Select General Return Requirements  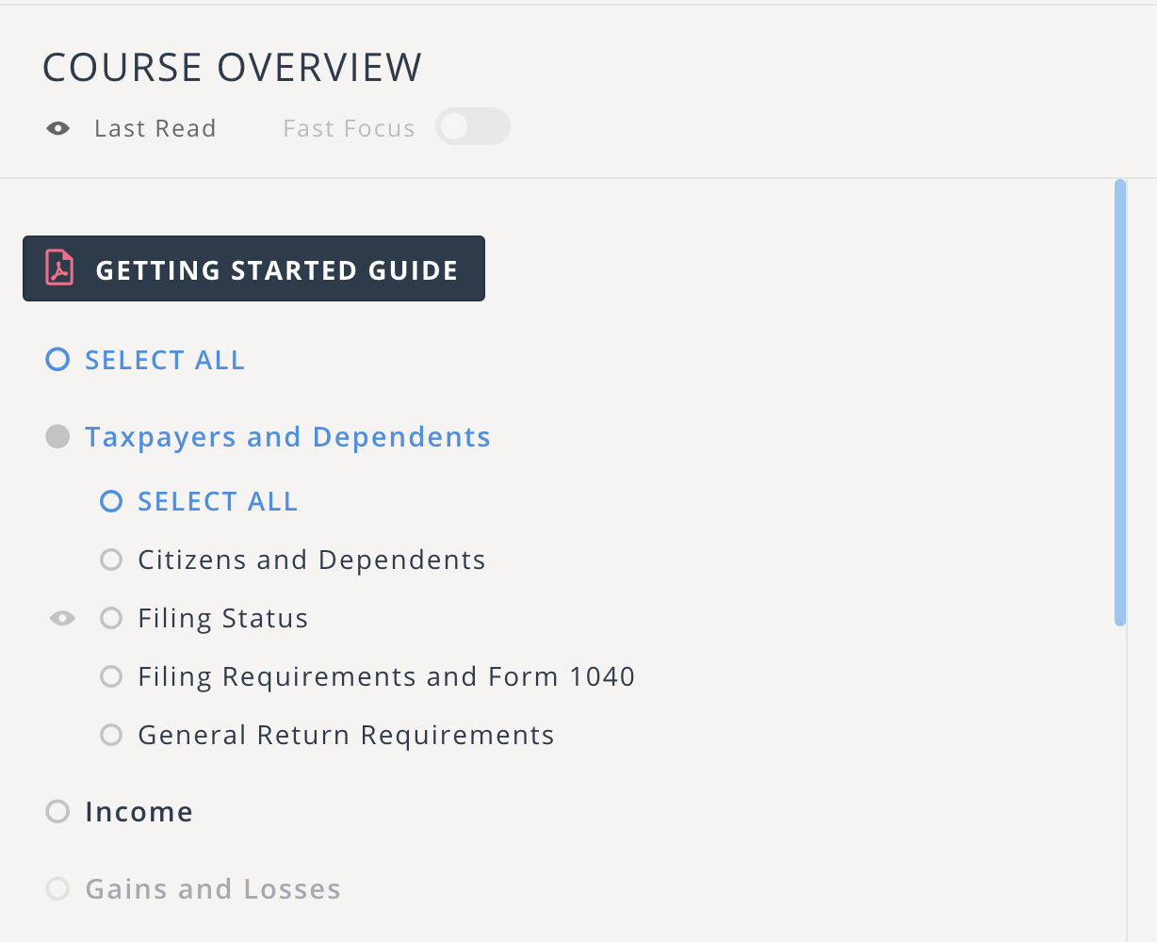click(x=111, y=735)
